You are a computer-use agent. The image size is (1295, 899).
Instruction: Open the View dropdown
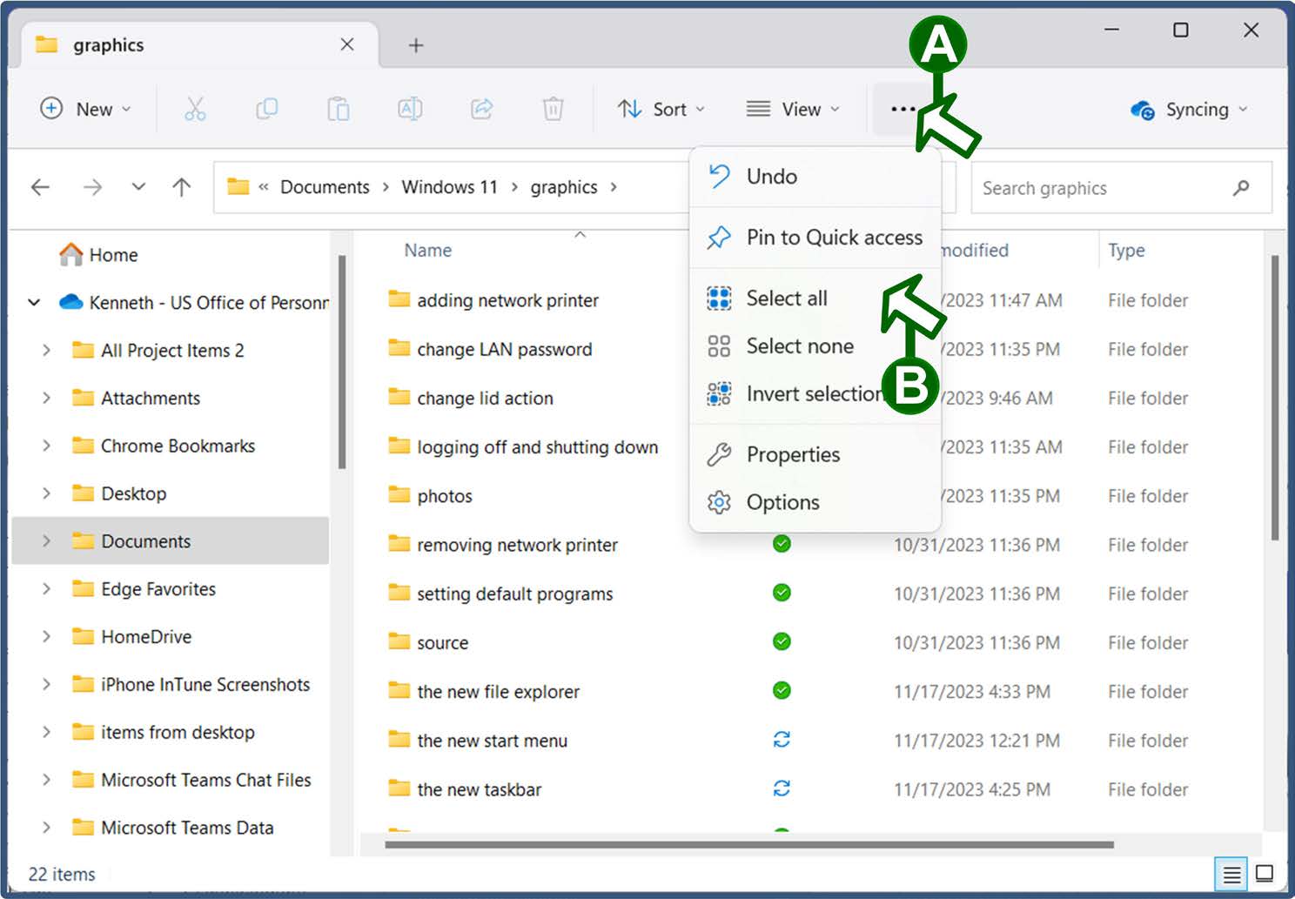click(x=793, y=109)
